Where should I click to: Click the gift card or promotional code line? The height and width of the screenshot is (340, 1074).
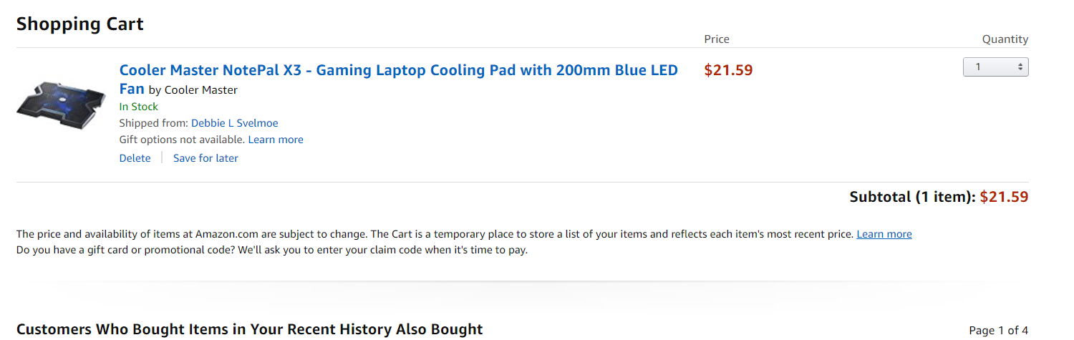[x=271, y=251]
